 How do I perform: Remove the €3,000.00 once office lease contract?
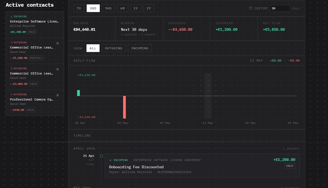(57, 69)
